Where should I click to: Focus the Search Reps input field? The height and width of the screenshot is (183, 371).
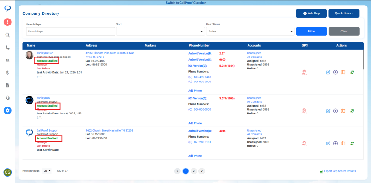pos(70,31)
